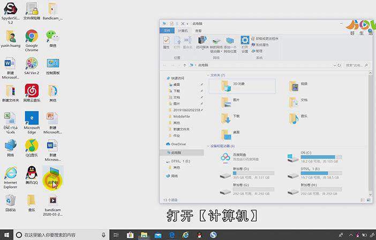Select the 网易云音乐 desktop icon
Image resolution: width=376 pixels, height=240 pixels.
coord(32,93)
